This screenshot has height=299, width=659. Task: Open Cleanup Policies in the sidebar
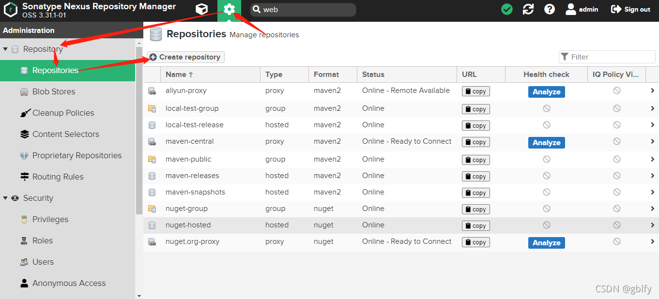click(67, 113)
